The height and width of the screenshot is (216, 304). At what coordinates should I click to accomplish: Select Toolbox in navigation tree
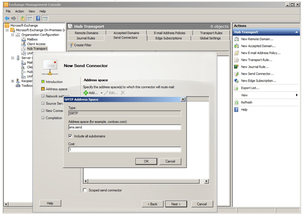[x=27, y=85]
